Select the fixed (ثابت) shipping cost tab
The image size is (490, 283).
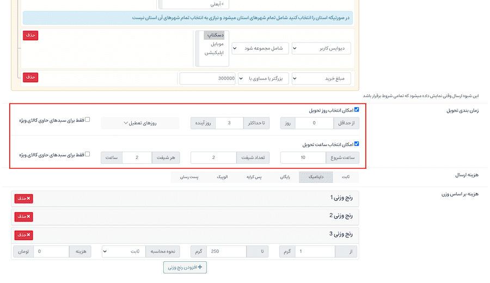tap(346, 177)
